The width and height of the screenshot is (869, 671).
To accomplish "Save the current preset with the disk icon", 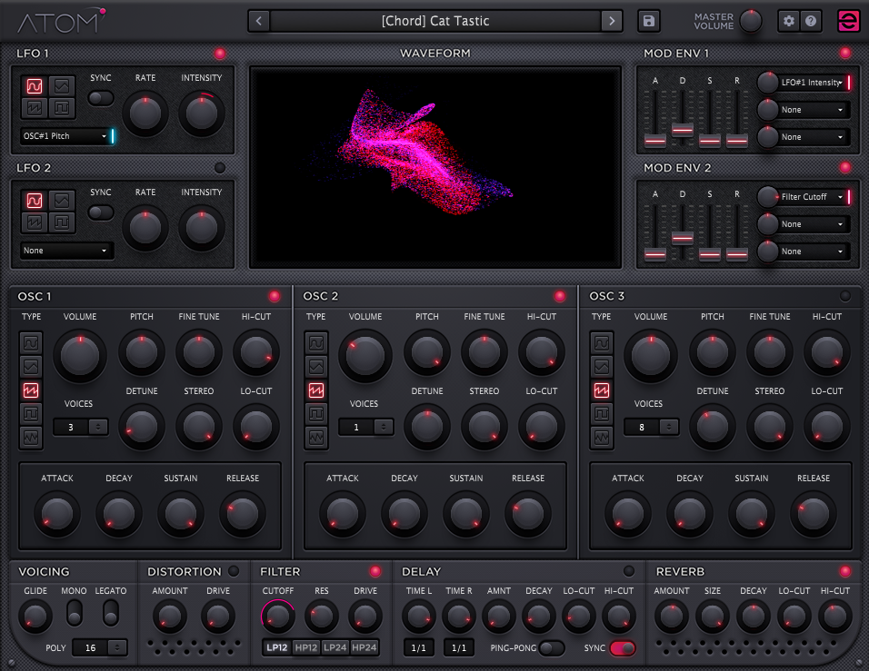I will pos(649,21).
